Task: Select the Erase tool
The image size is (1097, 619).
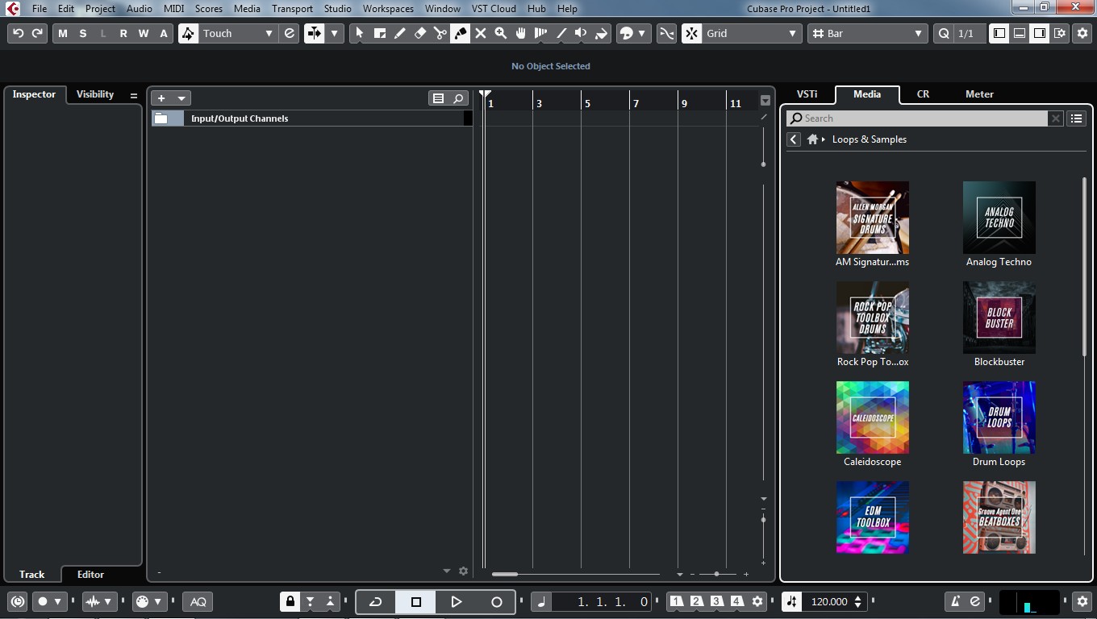Action: (x=419, y=33)
